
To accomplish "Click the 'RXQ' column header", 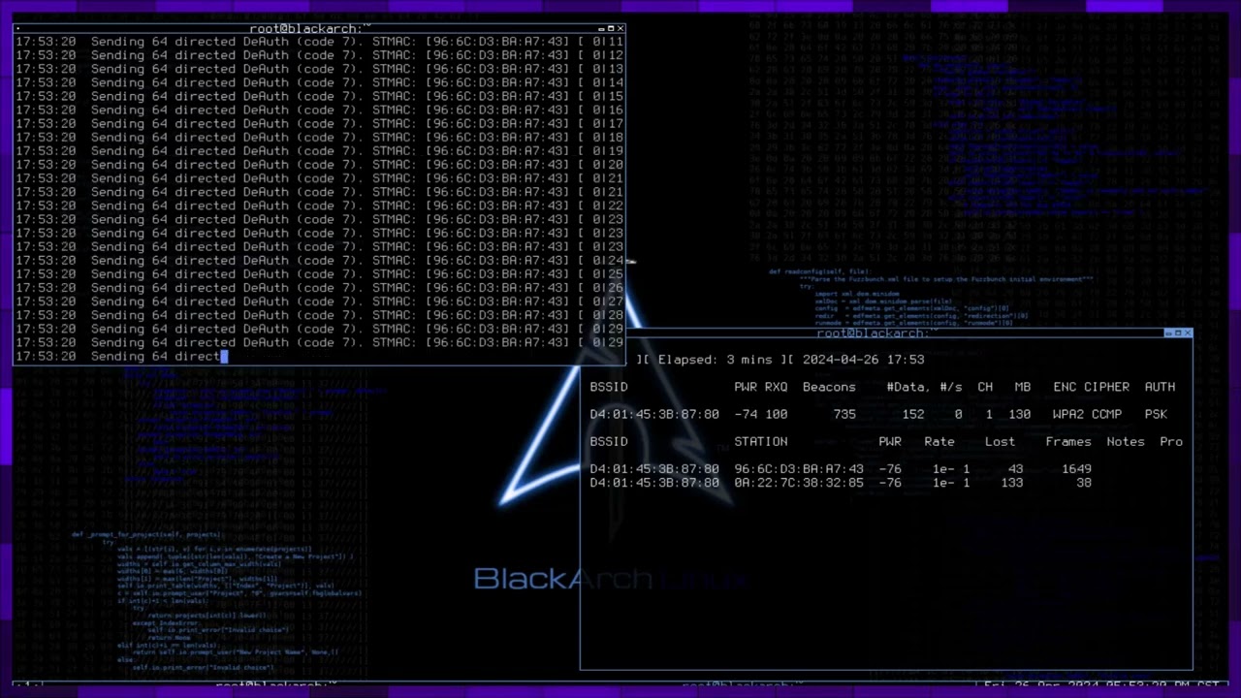I will coord(776,387).
